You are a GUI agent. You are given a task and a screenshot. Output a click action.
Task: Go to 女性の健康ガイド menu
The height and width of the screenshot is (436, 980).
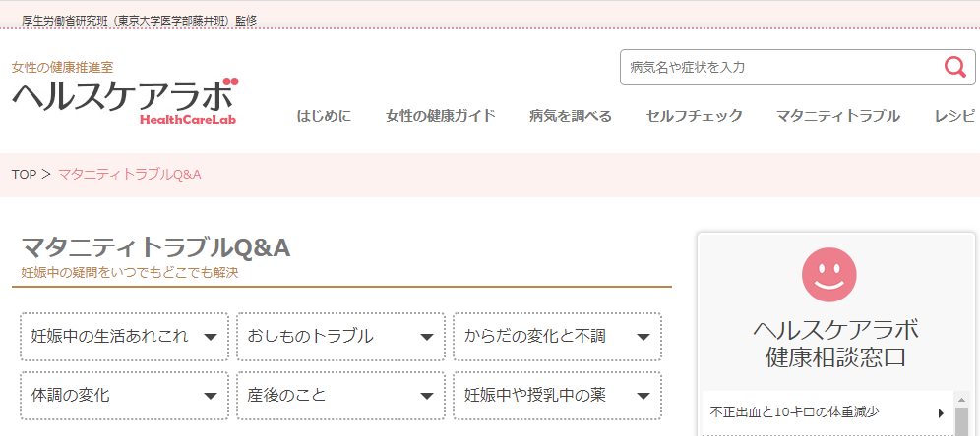click(441, 116)
